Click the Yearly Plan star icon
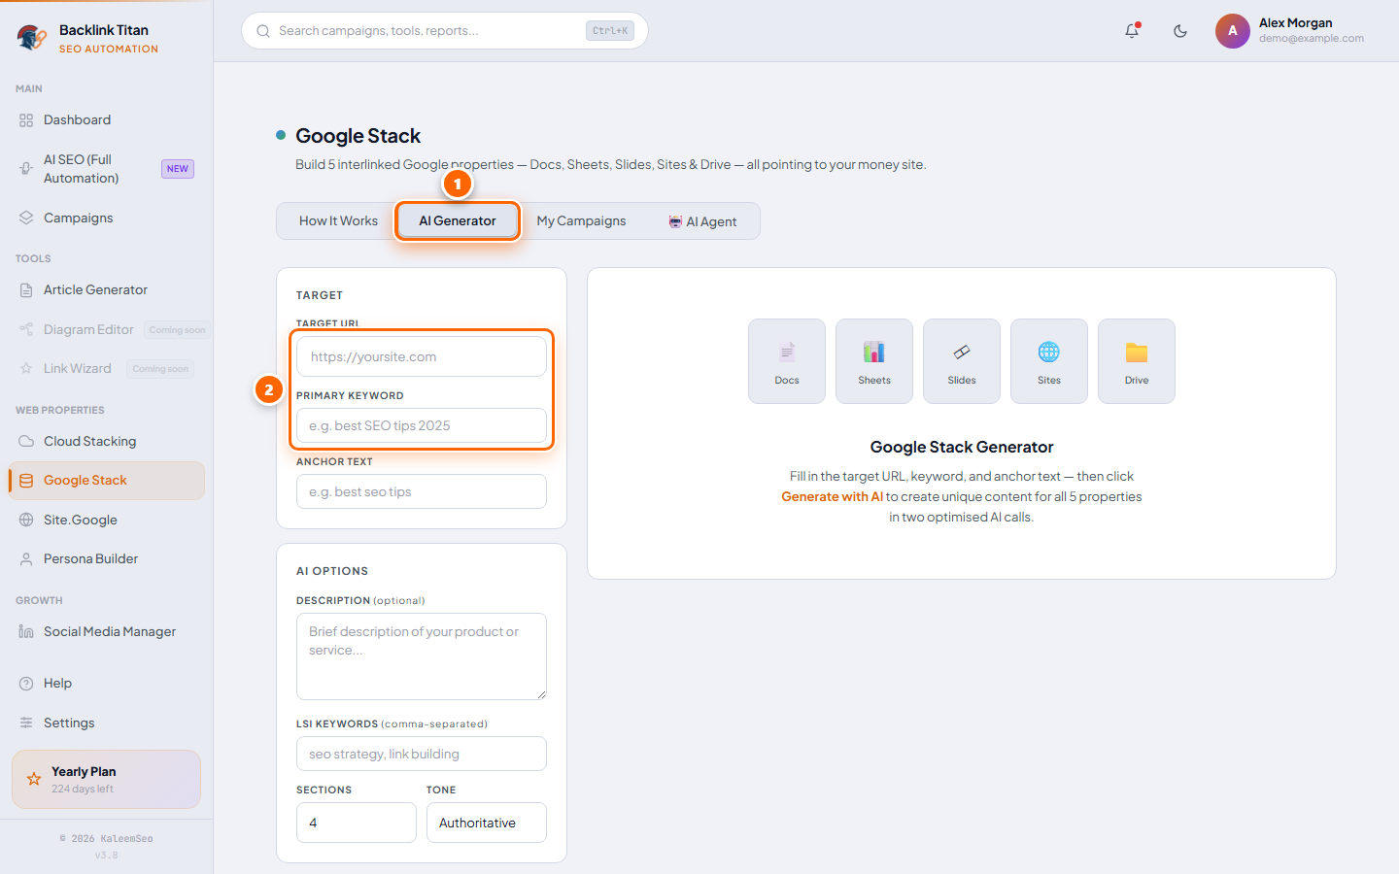The width and height of the screenshot is (1399, 874). click(34, 779)
